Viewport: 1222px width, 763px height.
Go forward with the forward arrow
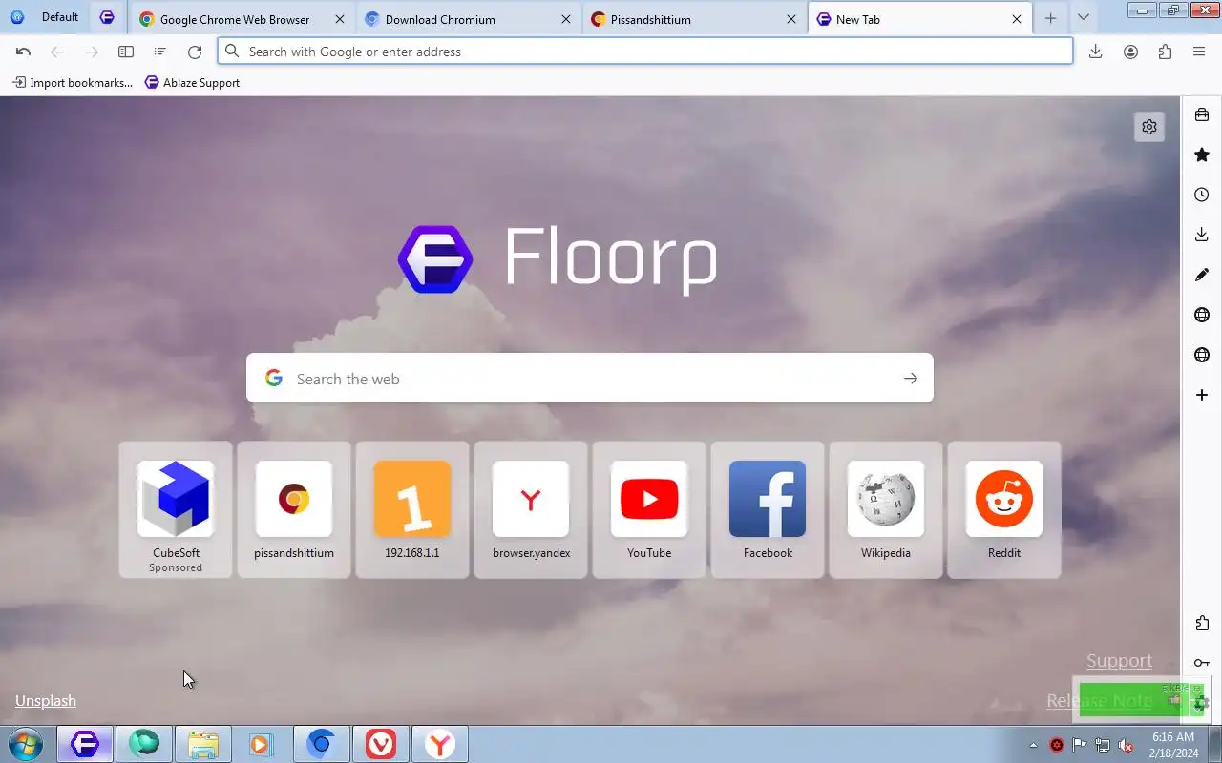pyautogui.click(x=92, y=52)
